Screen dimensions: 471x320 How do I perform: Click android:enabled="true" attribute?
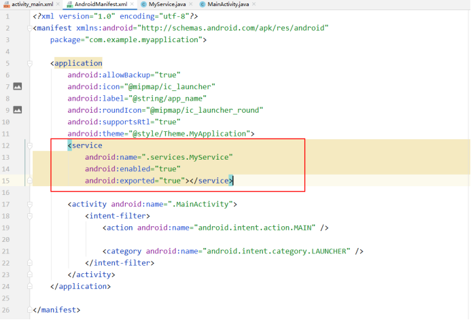[x=133, y=169]
